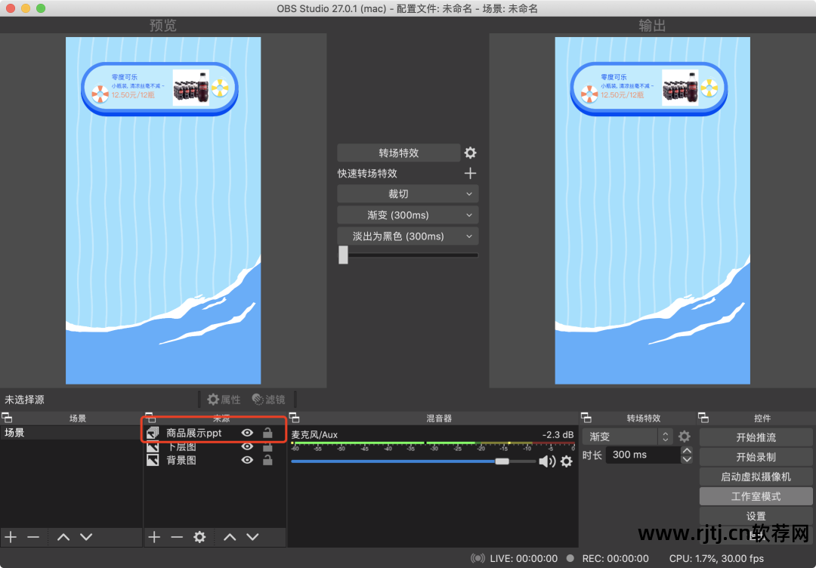Screen dimensions: 816x568
Task: Click the 时长 300 ms field
Action: click(x=643, y=455)
